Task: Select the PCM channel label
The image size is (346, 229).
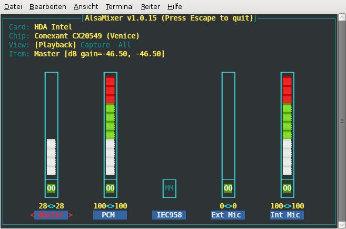Action: pyautogui.click(x=110, y=215)
